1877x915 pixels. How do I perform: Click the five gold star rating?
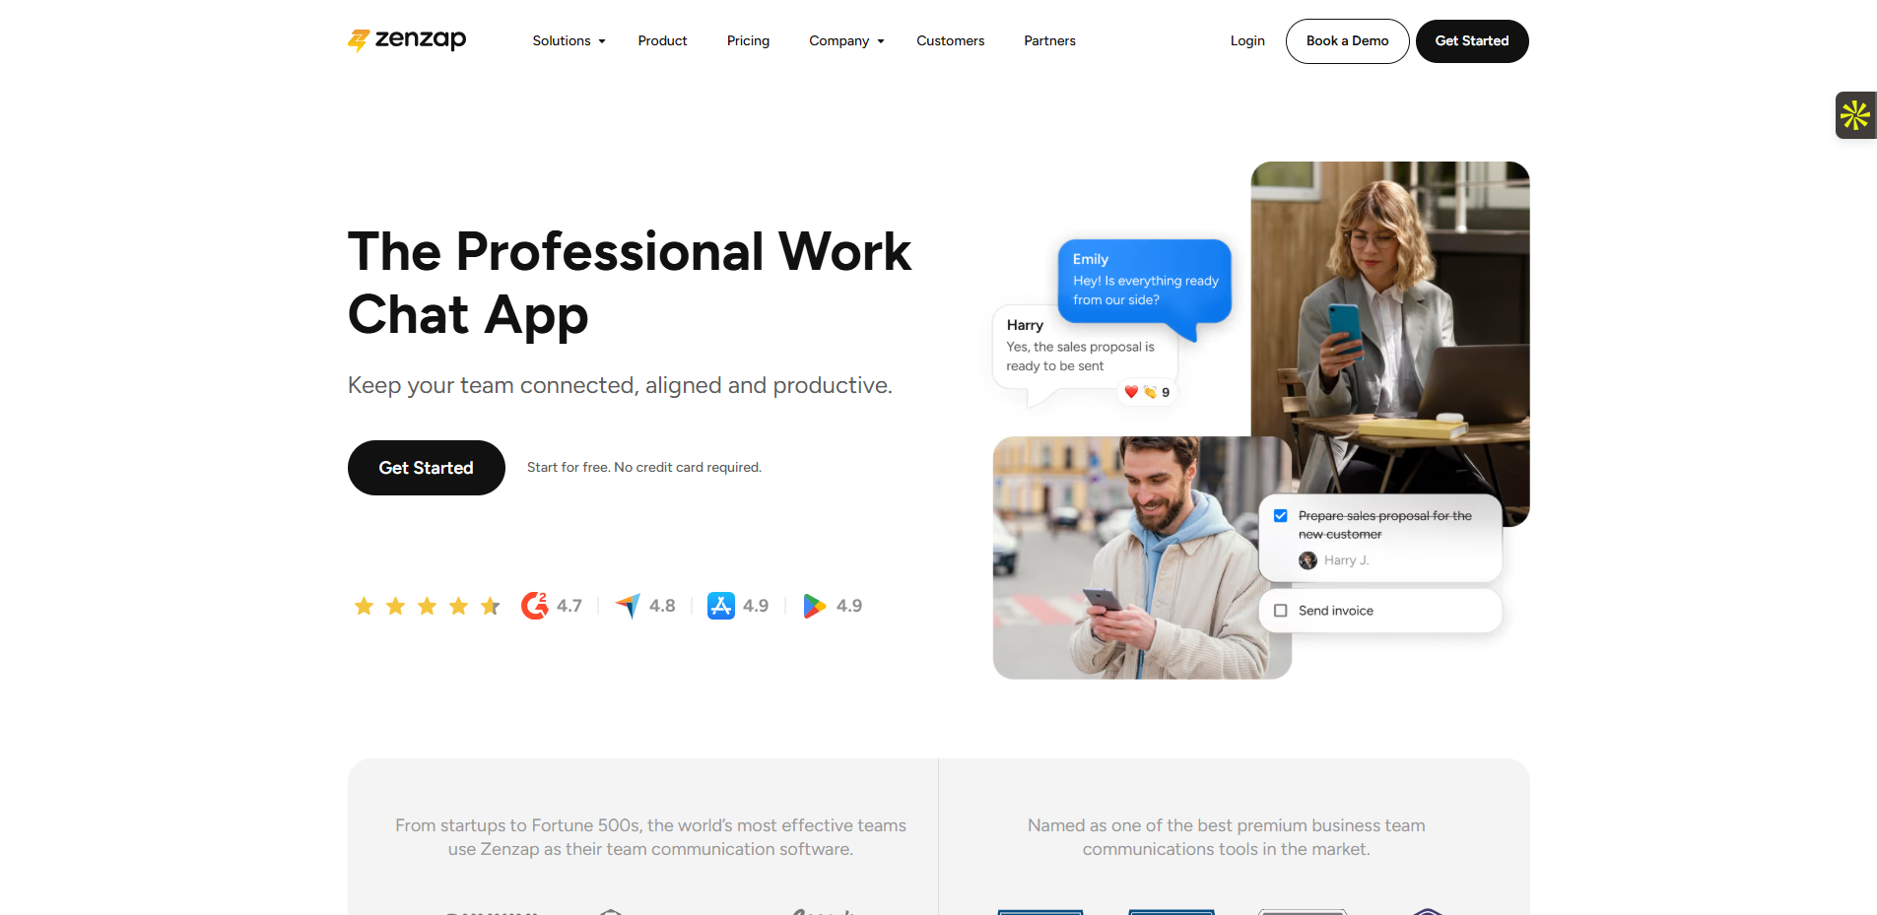(427, 606)
